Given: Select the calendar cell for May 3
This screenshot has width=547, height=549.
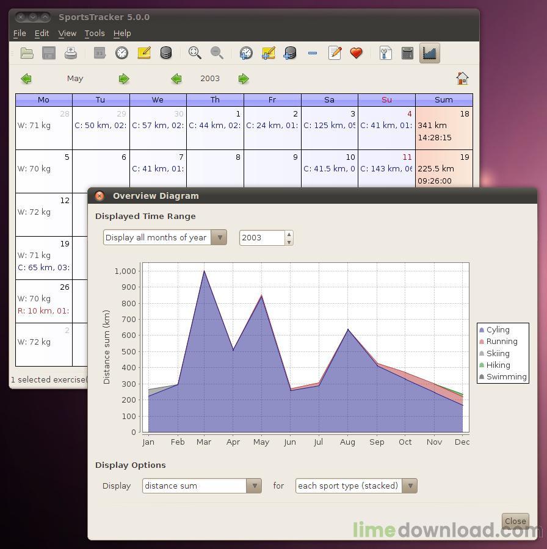Looking at the screenshot, I should (x=330, y=128).
